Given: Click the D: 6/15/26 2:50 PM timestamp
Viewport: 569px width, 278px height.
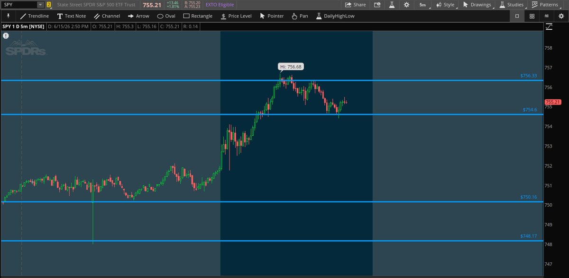Looking at the screenshot, I should pos(68,26).
